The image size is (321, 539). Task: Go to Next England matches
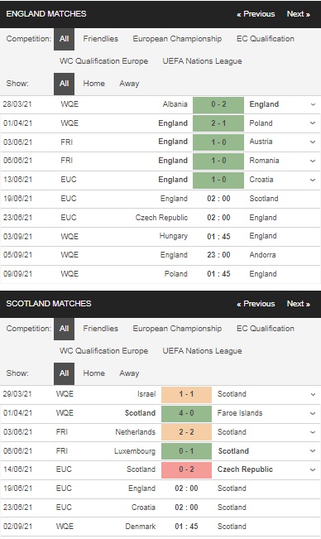(x=299, y=14)
